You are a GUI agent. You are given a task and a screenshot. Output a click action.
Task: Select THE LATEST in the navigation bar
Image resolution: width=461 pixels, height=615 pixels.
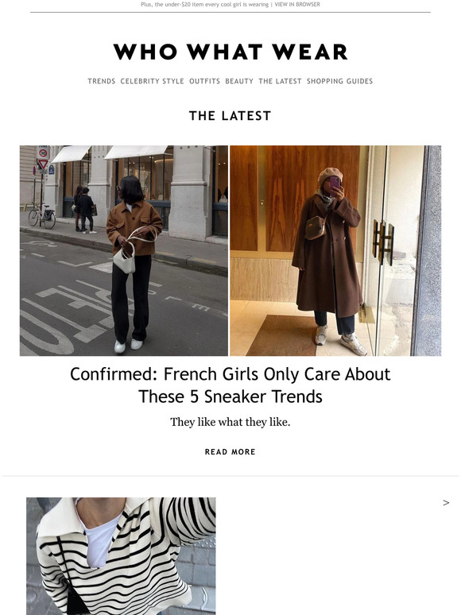pos(280,81)
